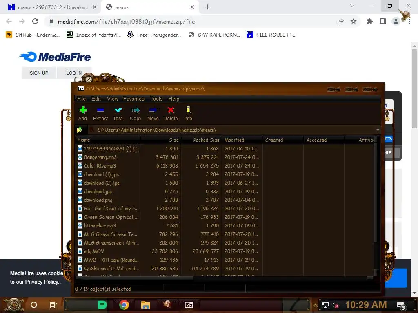Select file Bangerang.mp3
Image resolution: width=418 pixels, height=313 pixels.
coord(100,157)
